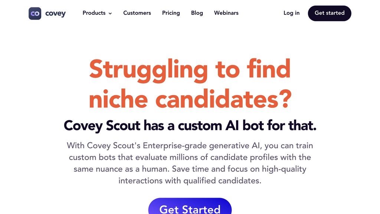This screenshot has width=380, height=214.
Task: Click the purple Get Started hero button
Action: 190,207
